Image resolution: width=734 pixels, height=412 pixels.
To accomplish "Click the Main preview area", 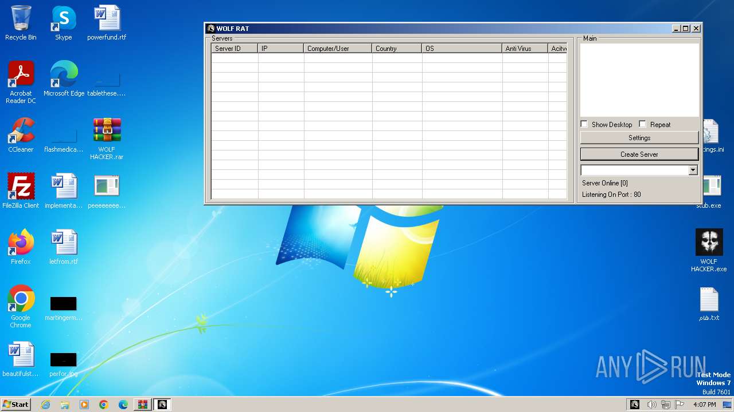I will click(639, 80).
